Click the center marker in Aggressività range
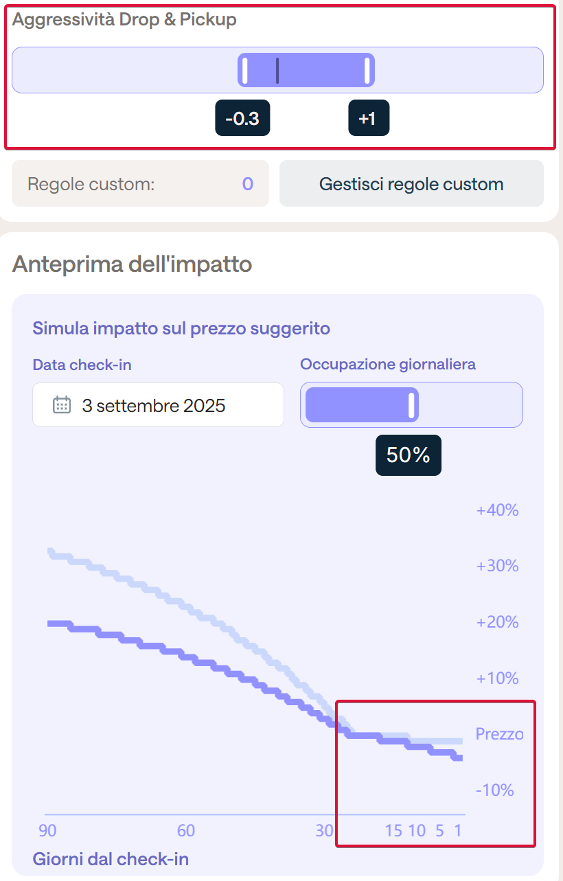Screen dimensions: 563x881 pyautogui.click(x=277, y=71)
